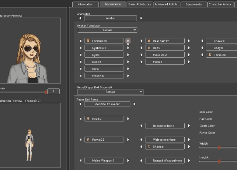237x170 pixels.
Task: Select previous Mask option
Action: point(141,62)
